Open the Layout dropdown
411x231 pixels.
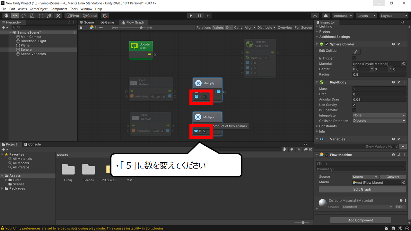pos(394,16)
